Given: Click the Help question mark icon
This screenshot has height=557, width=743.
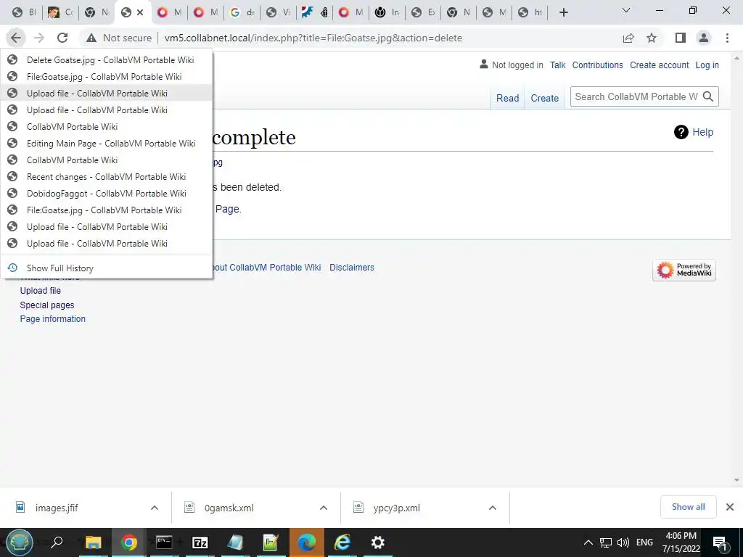Looking at the screenshot, I should click(681, 132).
